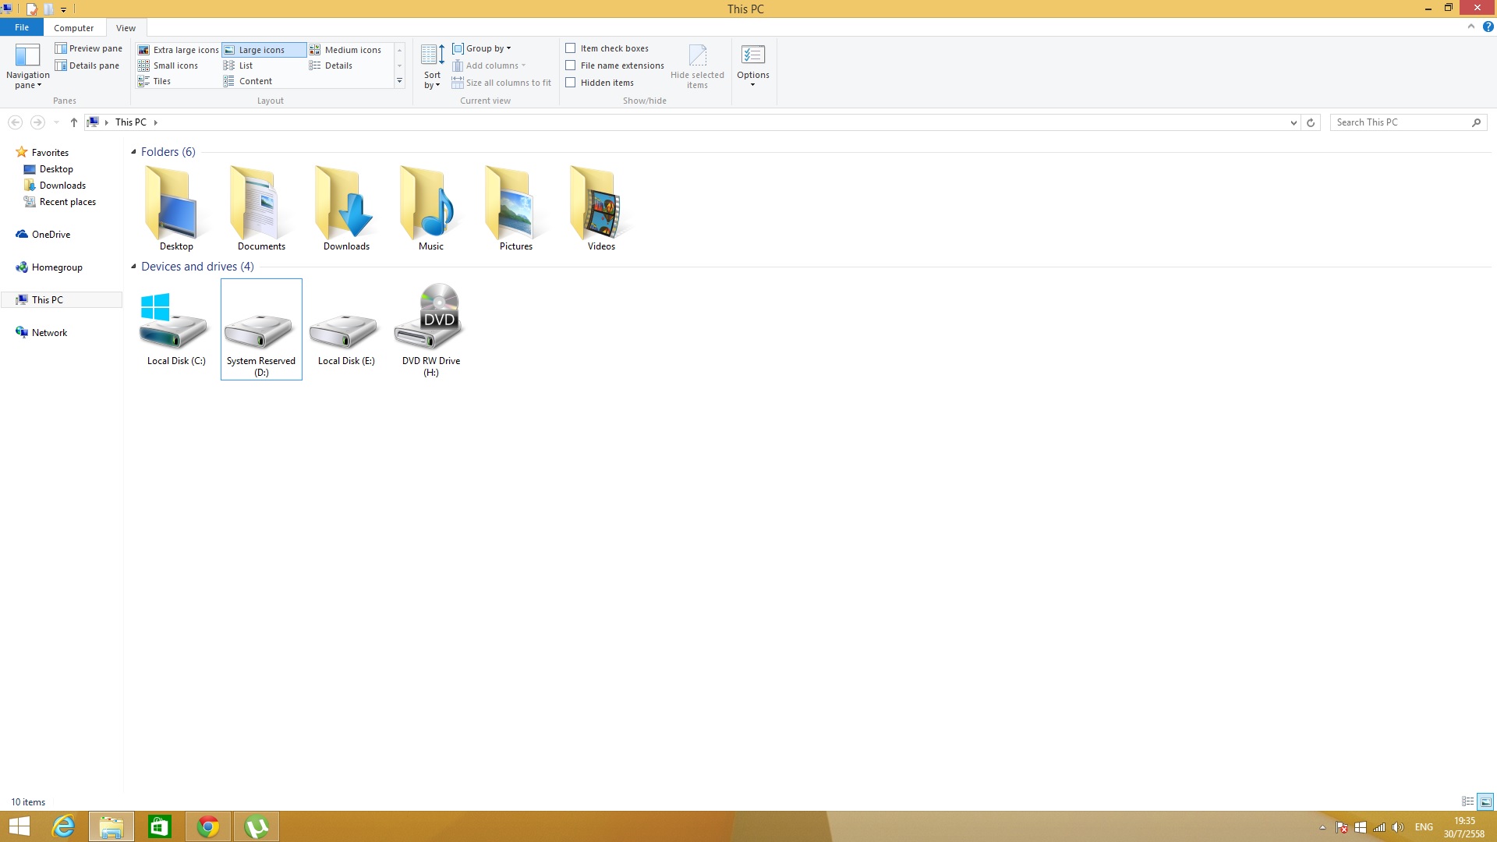The height and width of the screenshot is (842, 1497).
Task: Open Homegroup in navigation pane
Action: 57,267
